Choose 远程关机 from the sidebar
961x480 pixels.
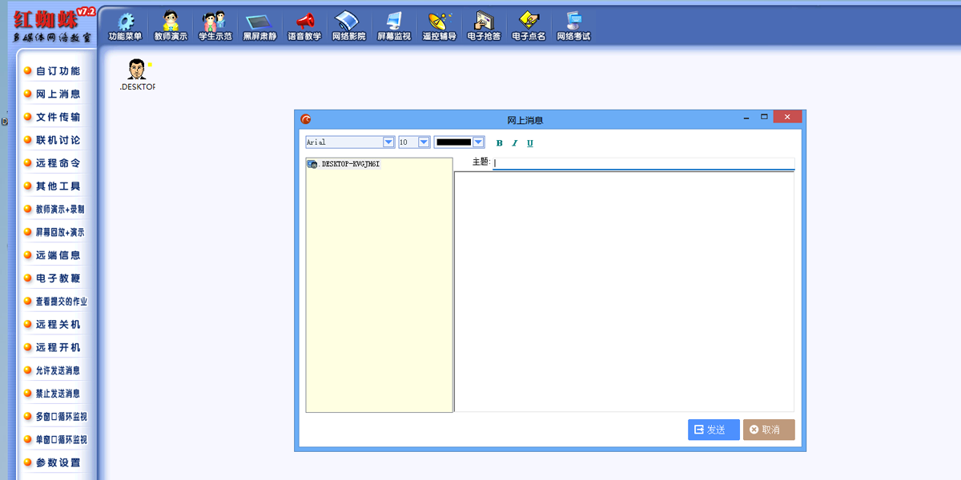coord(58,325)
